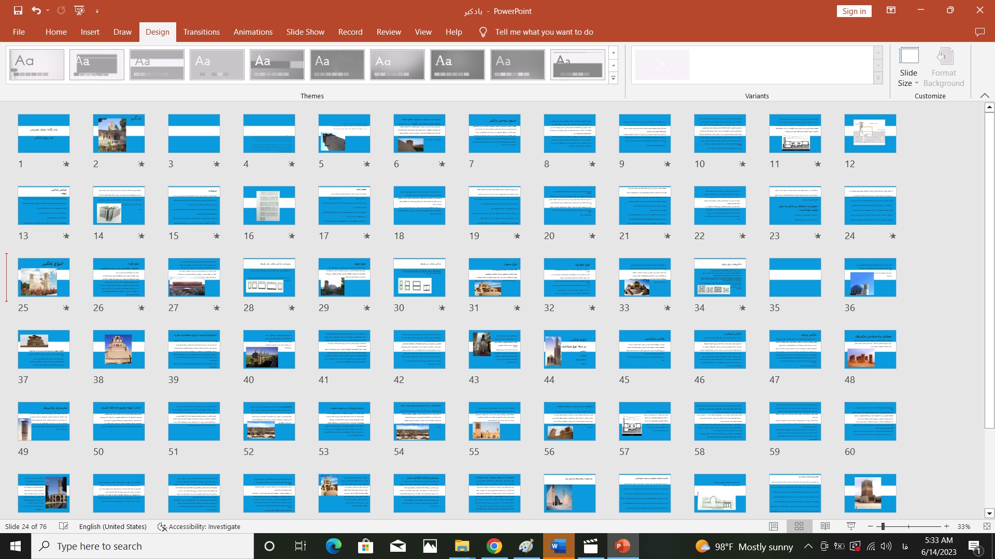Open PowerPoint app icon in taskbar
Screen dimensions: 995x559
621,546
